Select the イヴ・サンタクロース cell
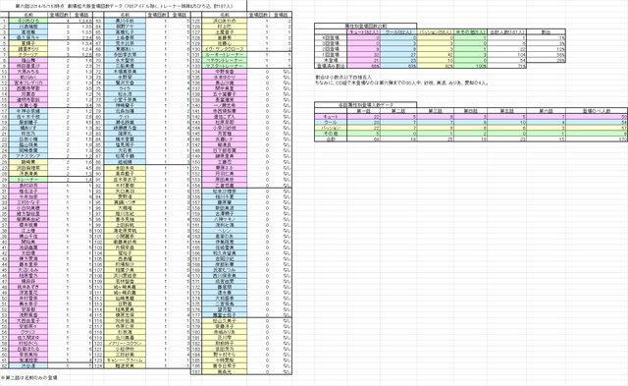Viewport: 628px width, 386px height. point(225,48)
